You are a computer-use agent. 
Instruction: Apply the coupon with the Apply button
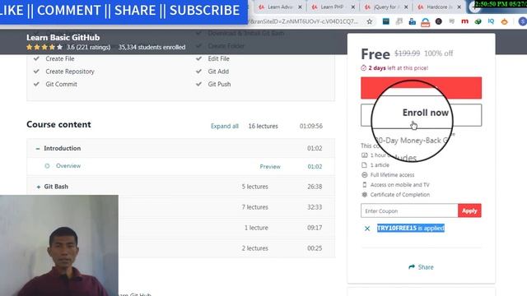[x=469, y=210]
